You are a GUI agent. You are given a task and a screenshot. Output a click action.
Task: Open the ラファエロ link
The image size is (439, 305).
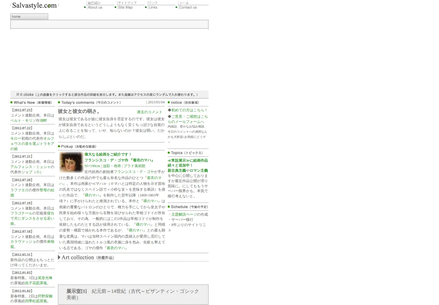(x=20, y=190)
